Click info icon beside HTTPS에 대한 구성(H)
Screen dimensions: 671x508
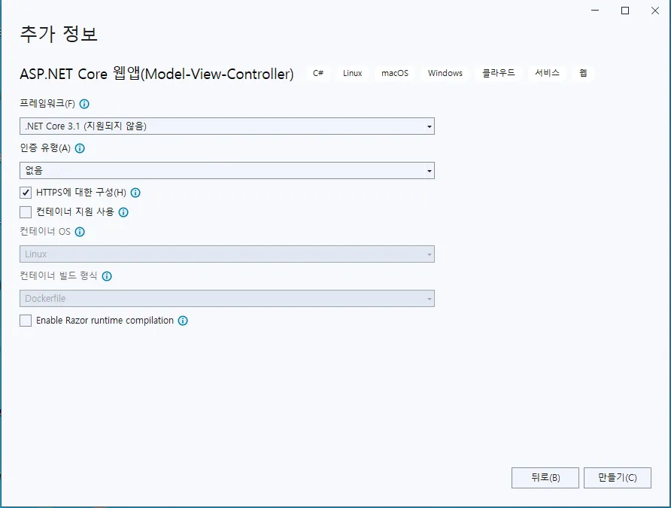tap(135, 193)
